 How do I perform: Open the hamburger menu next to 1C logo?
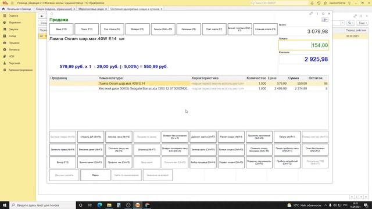pos(12,3)
